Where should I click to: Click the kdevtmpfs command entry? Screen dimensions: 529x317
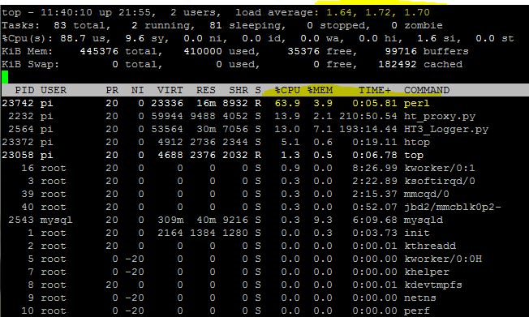click(433, 285)
